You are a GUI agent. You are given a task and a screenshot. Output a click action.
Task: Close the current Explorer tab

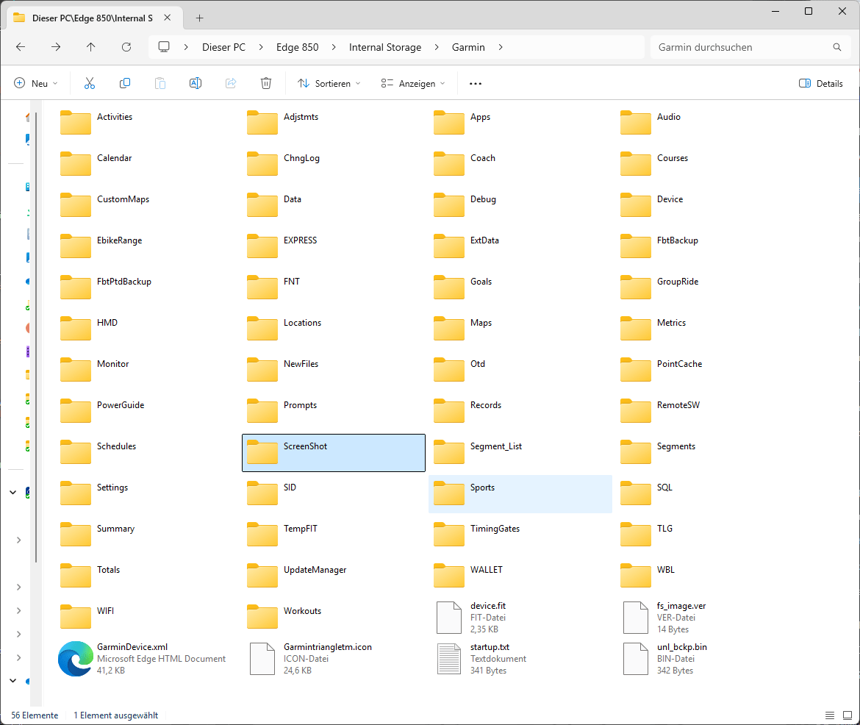click(x=168, y=18)
